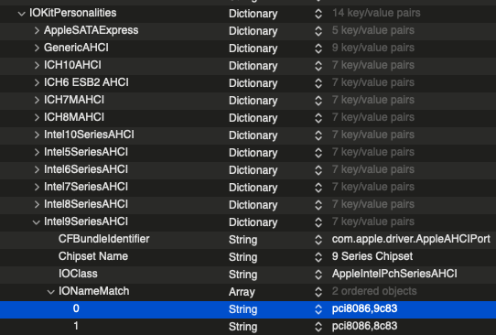
Task: Click the 14 key/value pairs text
Action: point(376,13)
